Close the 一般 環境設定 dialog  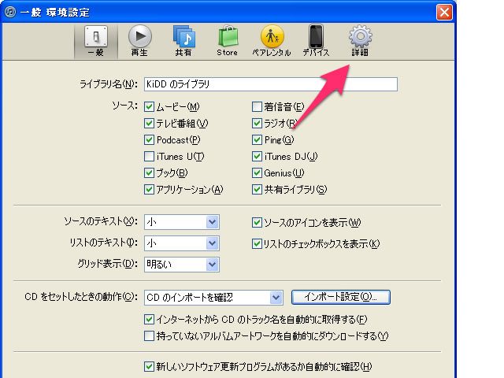444,13
